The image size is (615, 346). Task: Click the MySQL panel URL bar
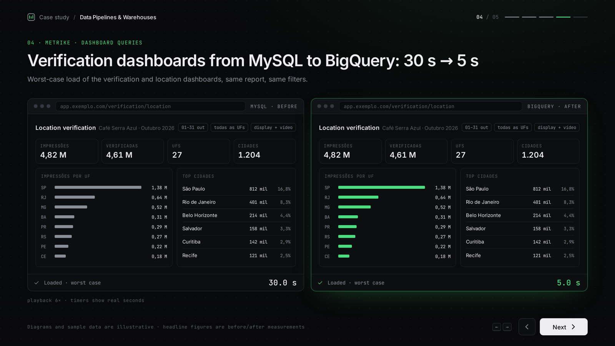pyautogui.click(x=150, y=106)
